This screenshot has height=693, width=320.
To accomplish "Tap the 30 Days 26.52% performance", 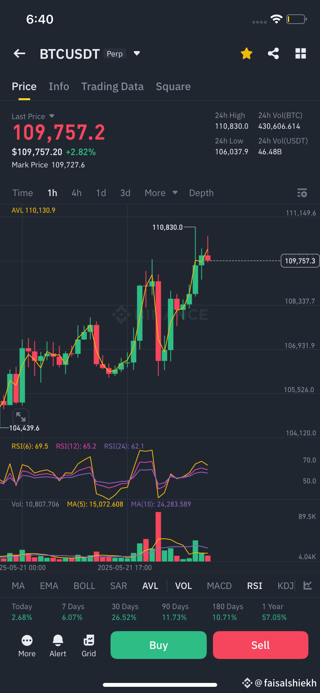I will 125,612.
